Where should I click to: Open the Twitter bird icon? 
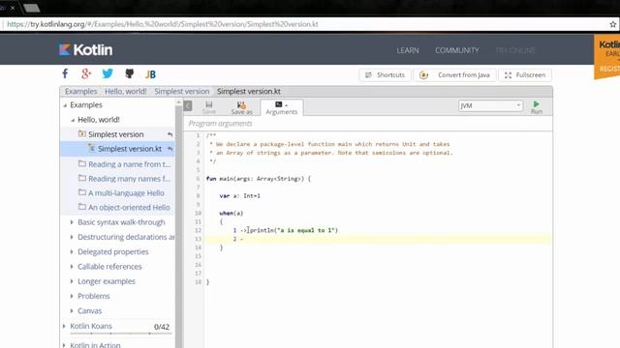pyautogui.click(x=108, y=73)
